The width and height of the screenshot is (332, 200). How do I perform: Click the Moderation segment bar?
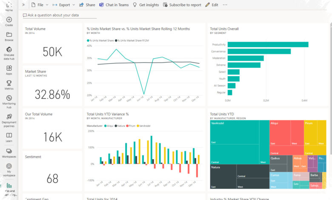coord(246,58)
